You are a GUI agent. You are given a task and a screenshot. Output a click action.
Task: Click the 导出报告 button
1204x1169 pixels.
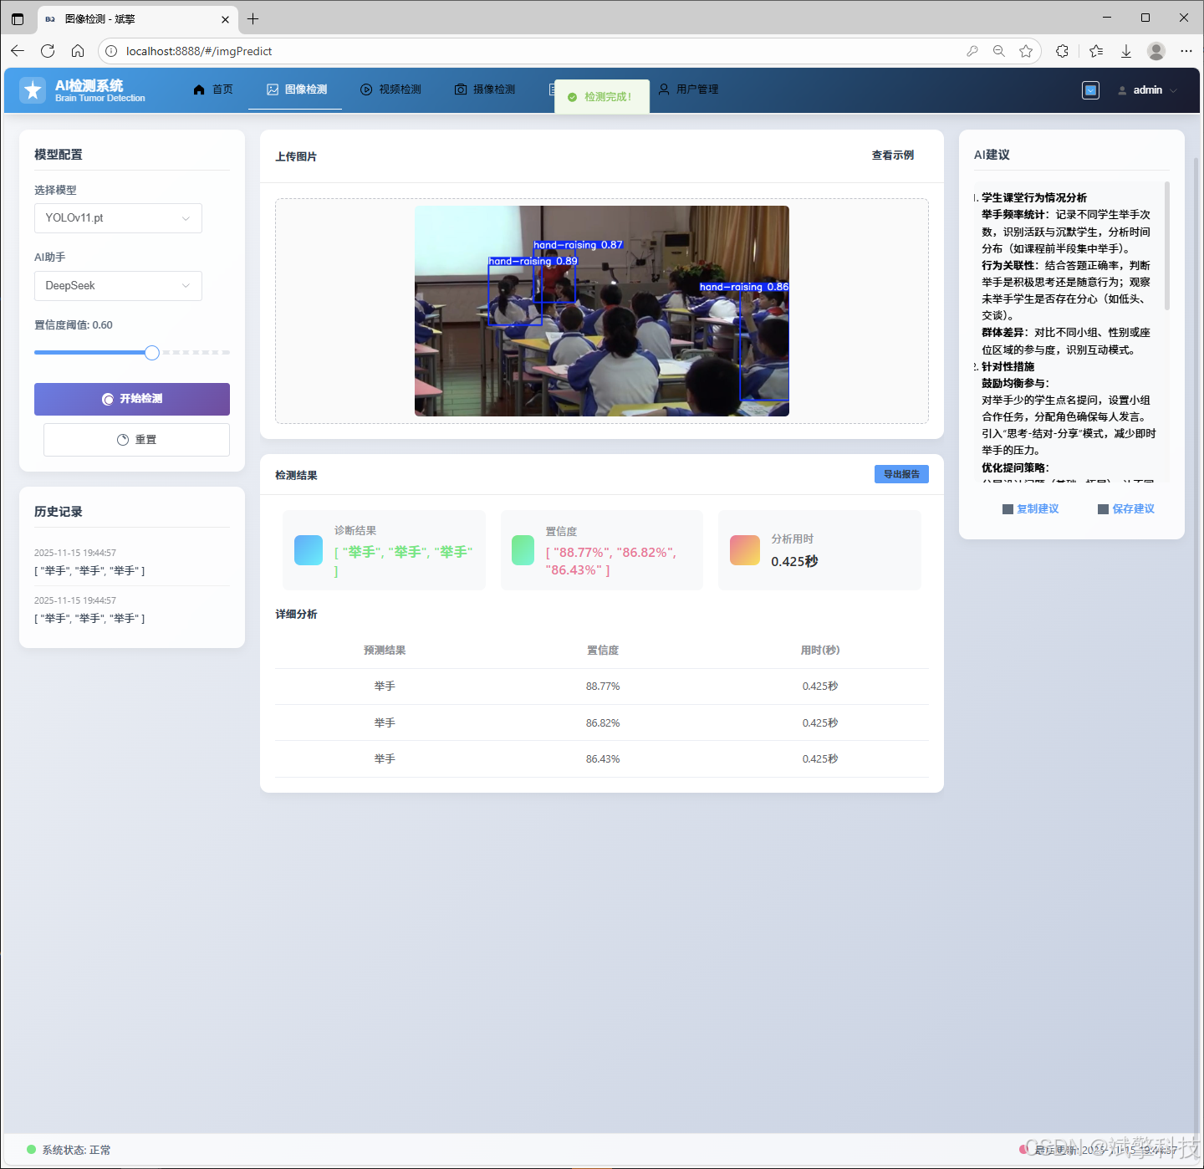tap(901, 474)
